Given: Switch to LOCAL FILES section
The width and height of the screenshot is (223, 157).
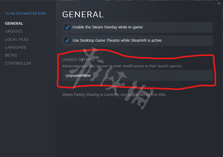Looking at the screenshot, I should coord(17,39).
